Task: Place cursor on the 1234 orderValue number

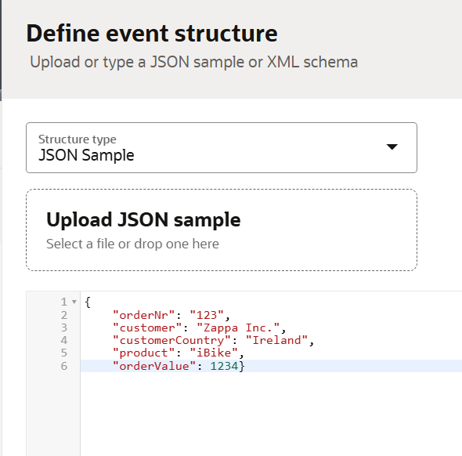Action: coord(224,366)
